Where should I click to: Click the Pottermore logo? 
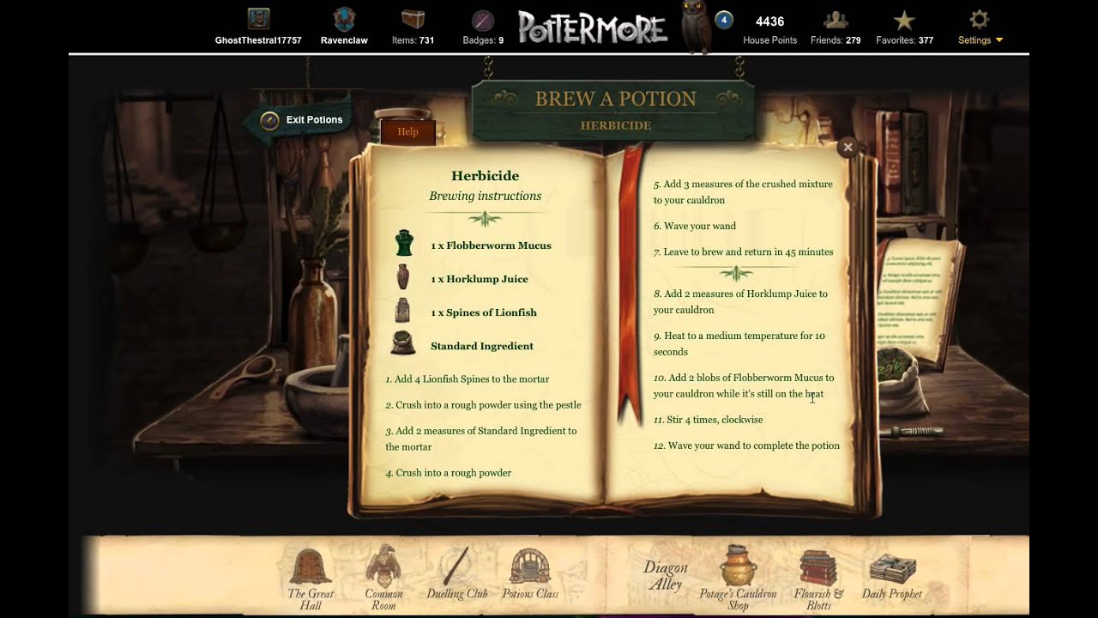click(593, 27)
